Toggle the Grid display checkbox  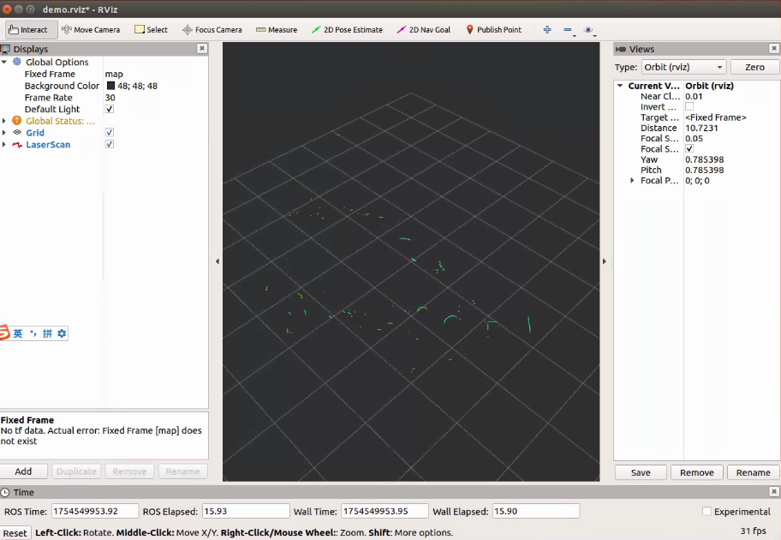tap(110, 133)
